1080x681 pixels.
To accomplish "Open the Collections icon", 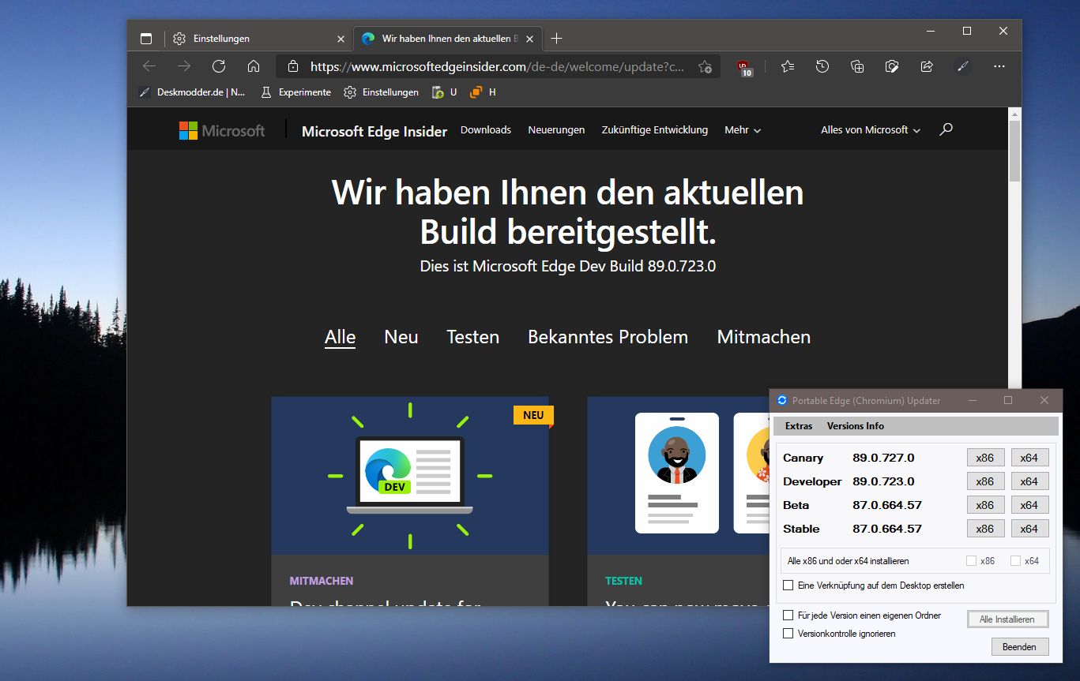I will [857, 66].
